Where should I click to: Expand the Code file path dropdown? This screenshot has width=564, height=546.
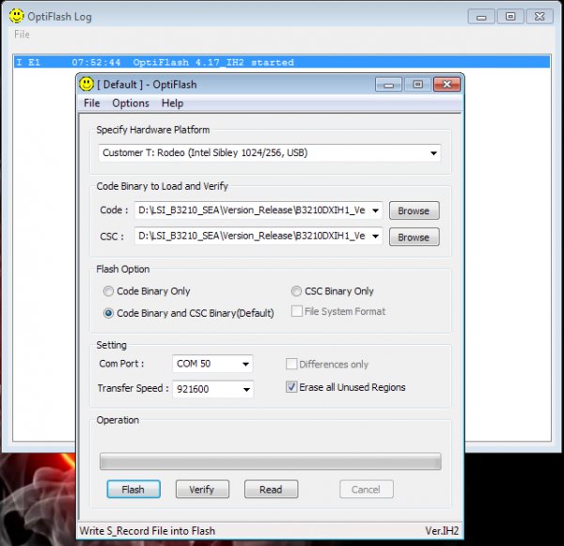pyautogui.click(x=375, y=211)
